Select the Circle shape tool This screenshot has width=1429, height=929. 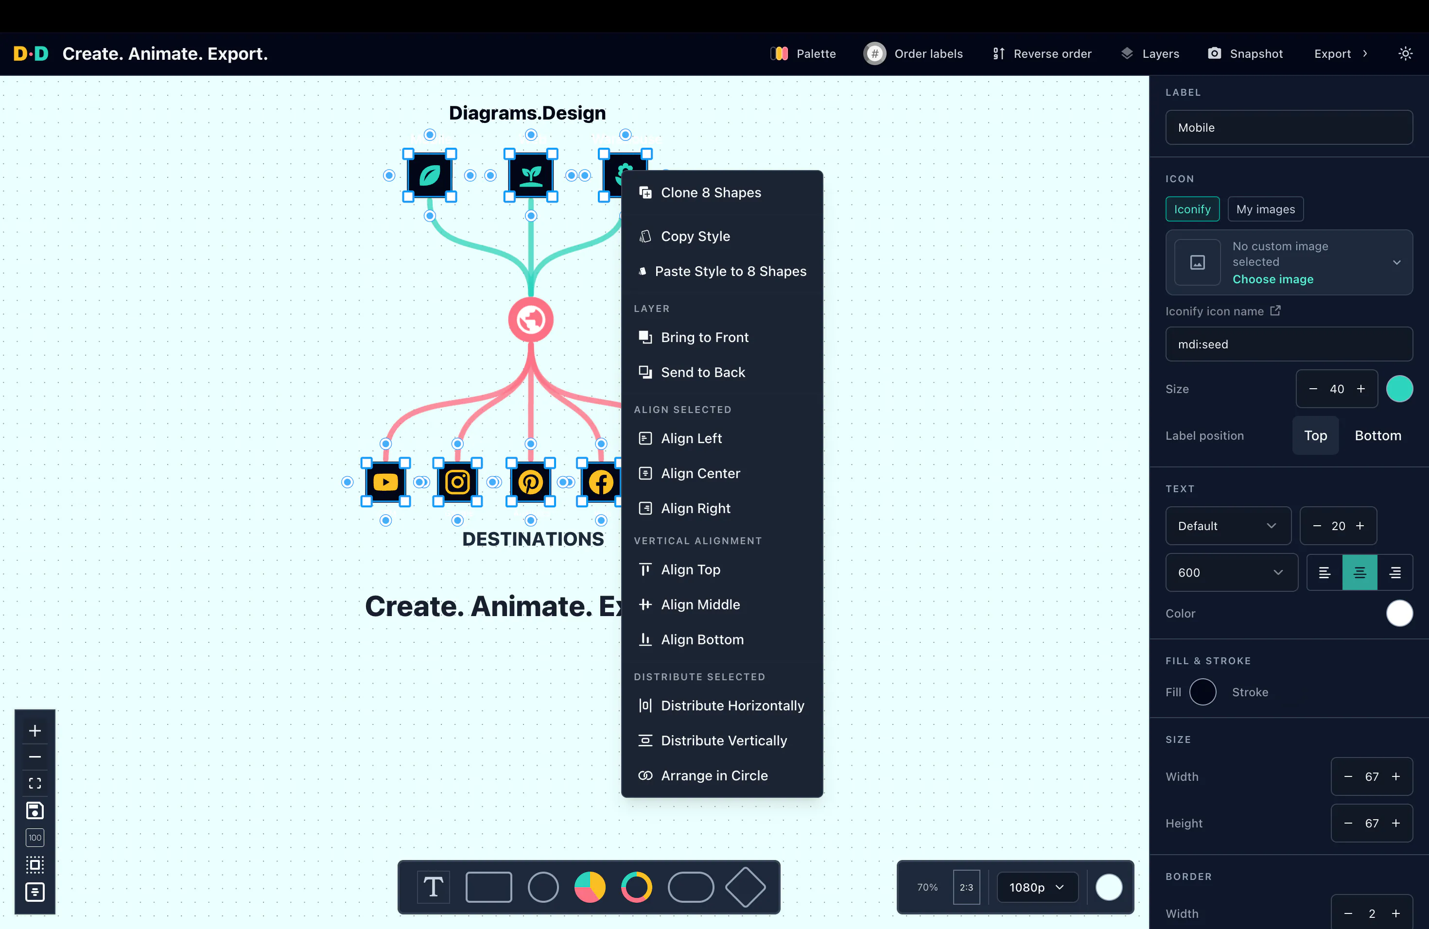543,886
